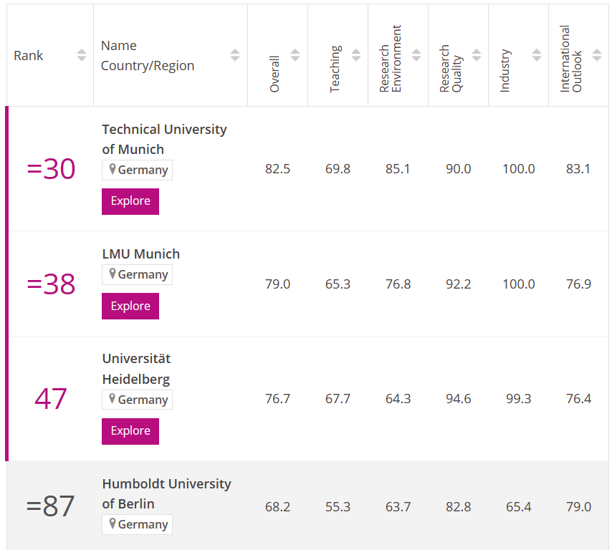Sort table by Rank column arrows

tap(82, 56)
